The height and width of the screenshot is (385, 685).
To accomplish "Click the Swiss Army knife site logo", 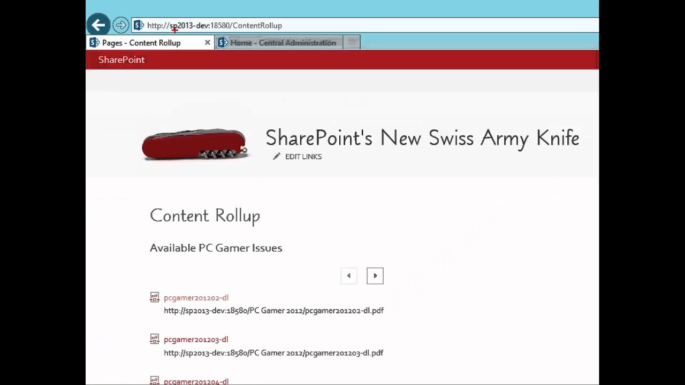I will pyautogui.click(x=195, y=144).
